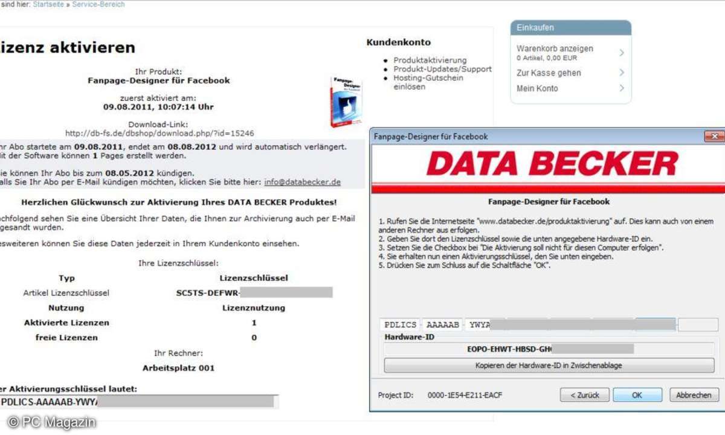Click the arrow beside Zur Kasse gehen

622,73
